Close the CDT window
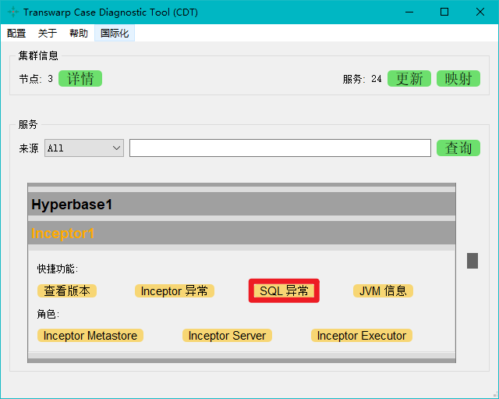The width and height of the screenshot is (499, 399). click(480, 12)
